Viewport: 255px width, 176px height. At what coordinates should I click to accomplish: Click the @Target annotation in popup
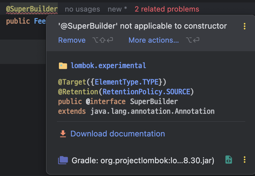72,82
